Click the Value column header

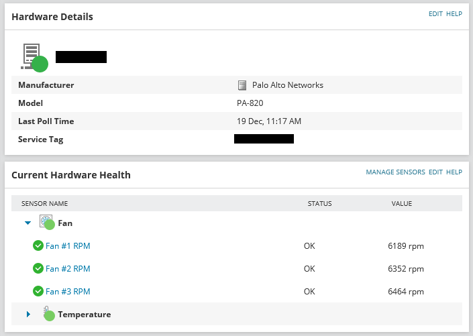(401, 203)
